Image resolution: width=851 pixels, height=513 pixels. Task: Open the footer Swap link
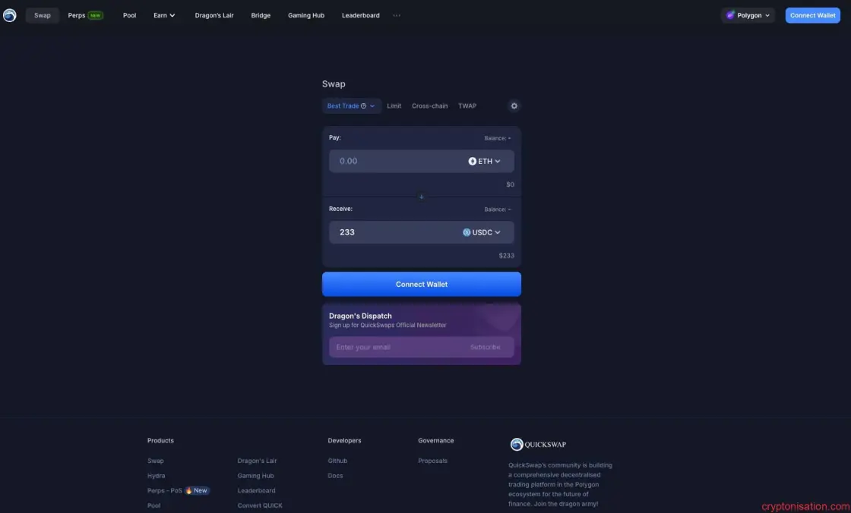tap(155, 461)
